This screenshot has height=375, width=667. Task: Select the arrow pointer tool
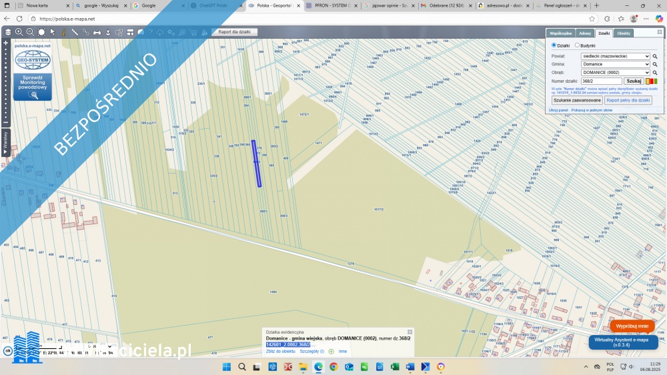click(53, 32)
